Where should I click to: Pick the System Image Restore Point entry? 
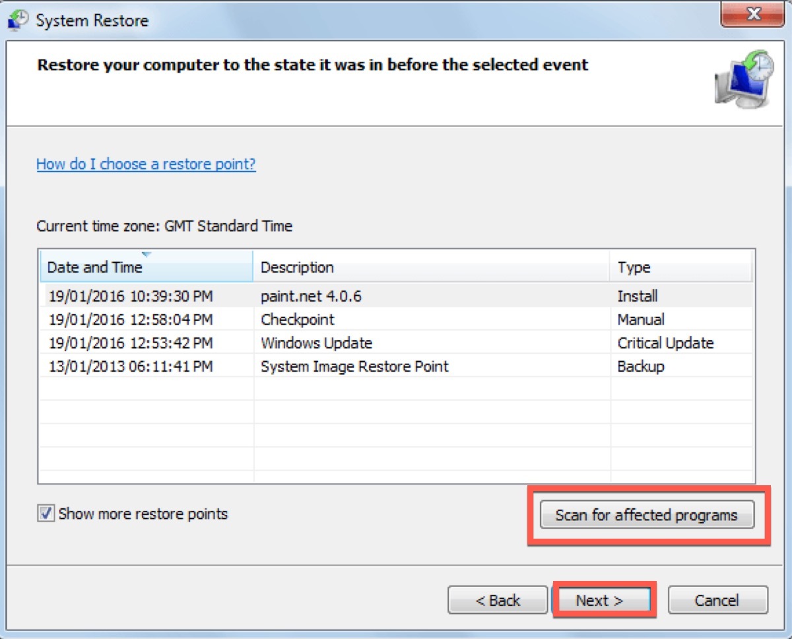(x=354, y=366)
